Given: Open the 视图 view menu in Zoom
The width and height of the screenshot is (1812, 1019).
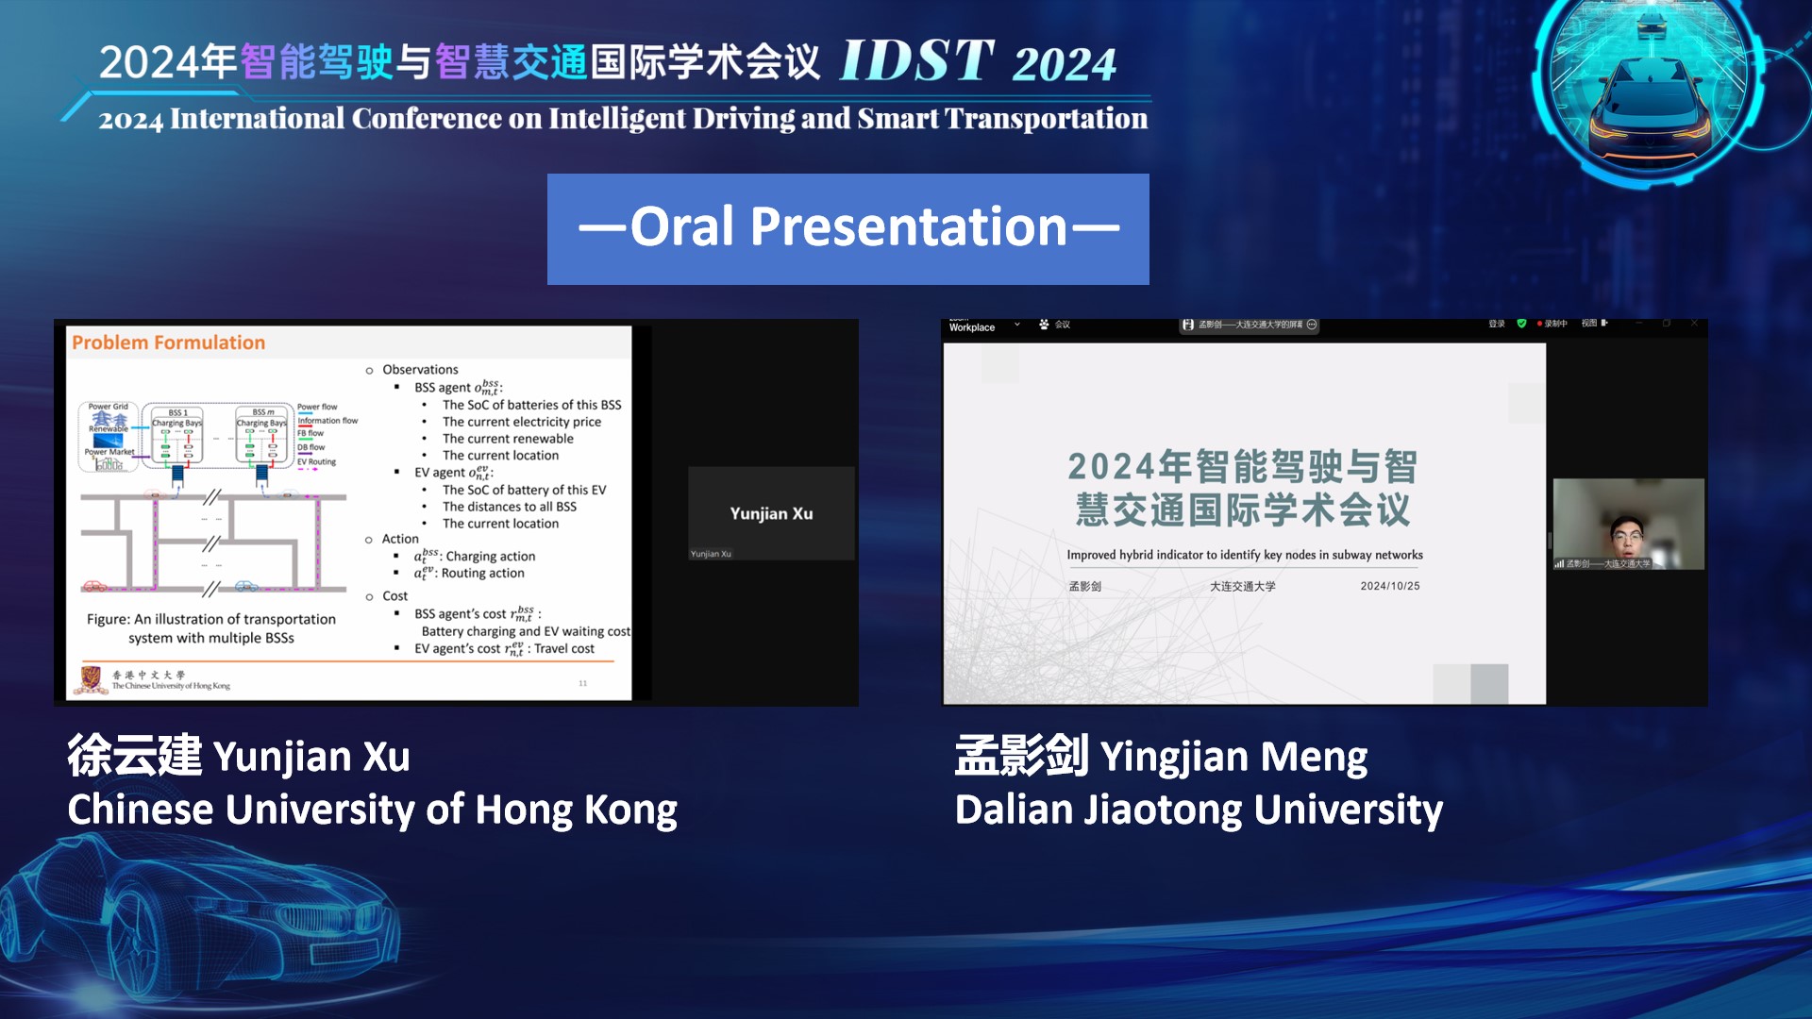Looking at the screenshot, I should [x=1595, y=324].
